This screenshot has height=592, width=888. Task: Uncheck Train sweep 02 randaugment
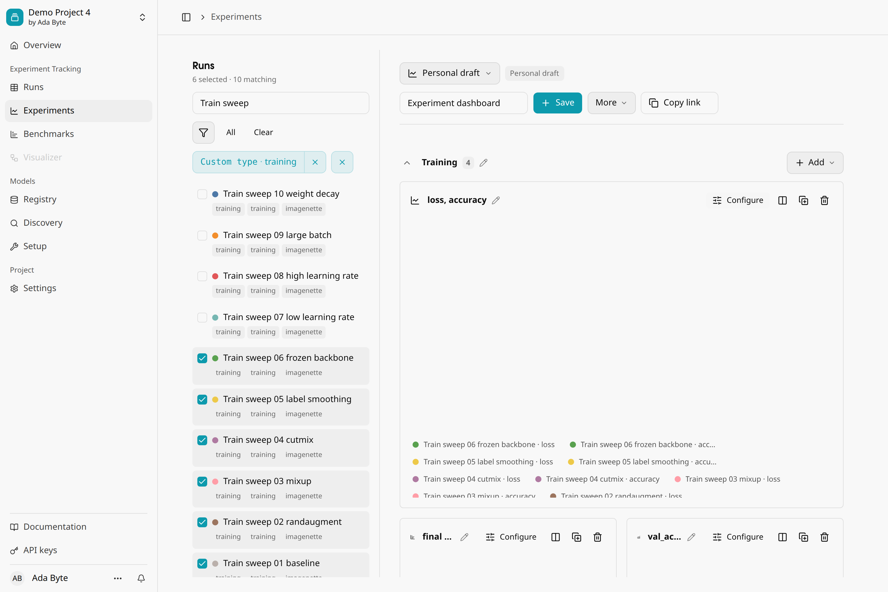(x=202, y=522)
